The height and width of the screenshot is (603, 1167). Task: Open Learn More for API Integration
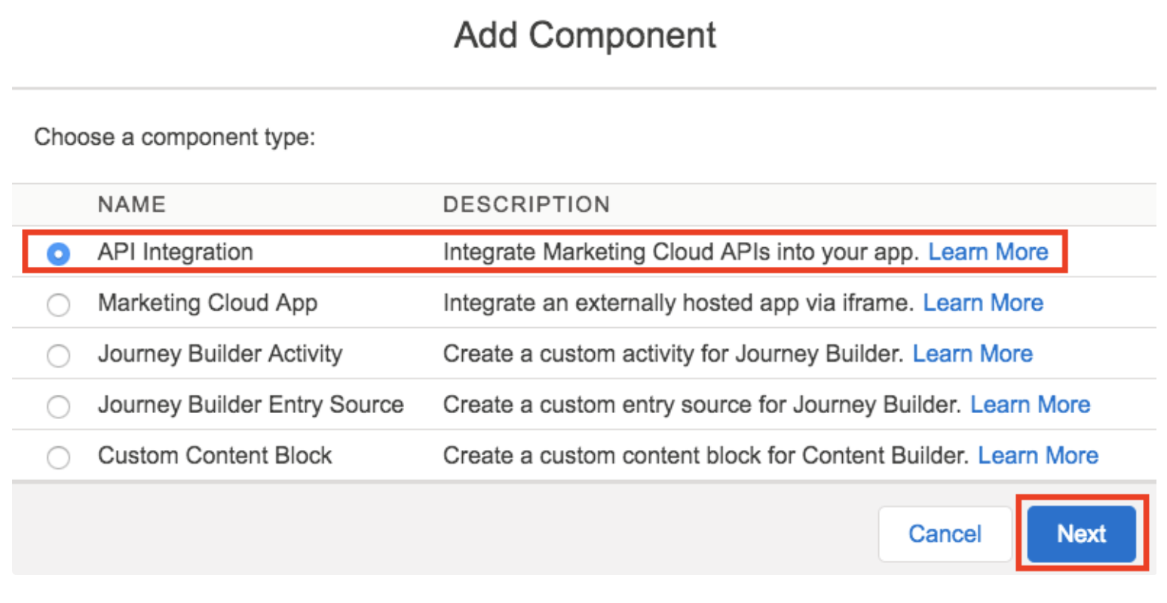988,252
